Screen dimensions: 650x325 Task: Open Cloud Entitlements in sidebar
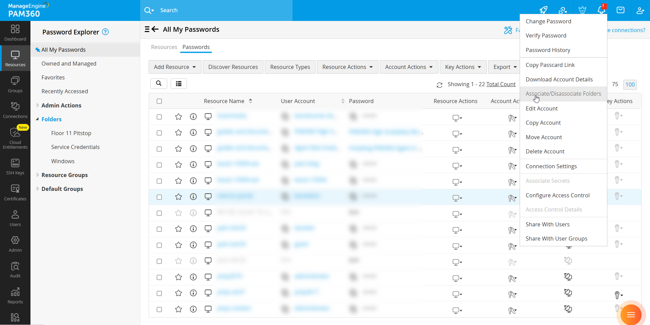(15, 138)
